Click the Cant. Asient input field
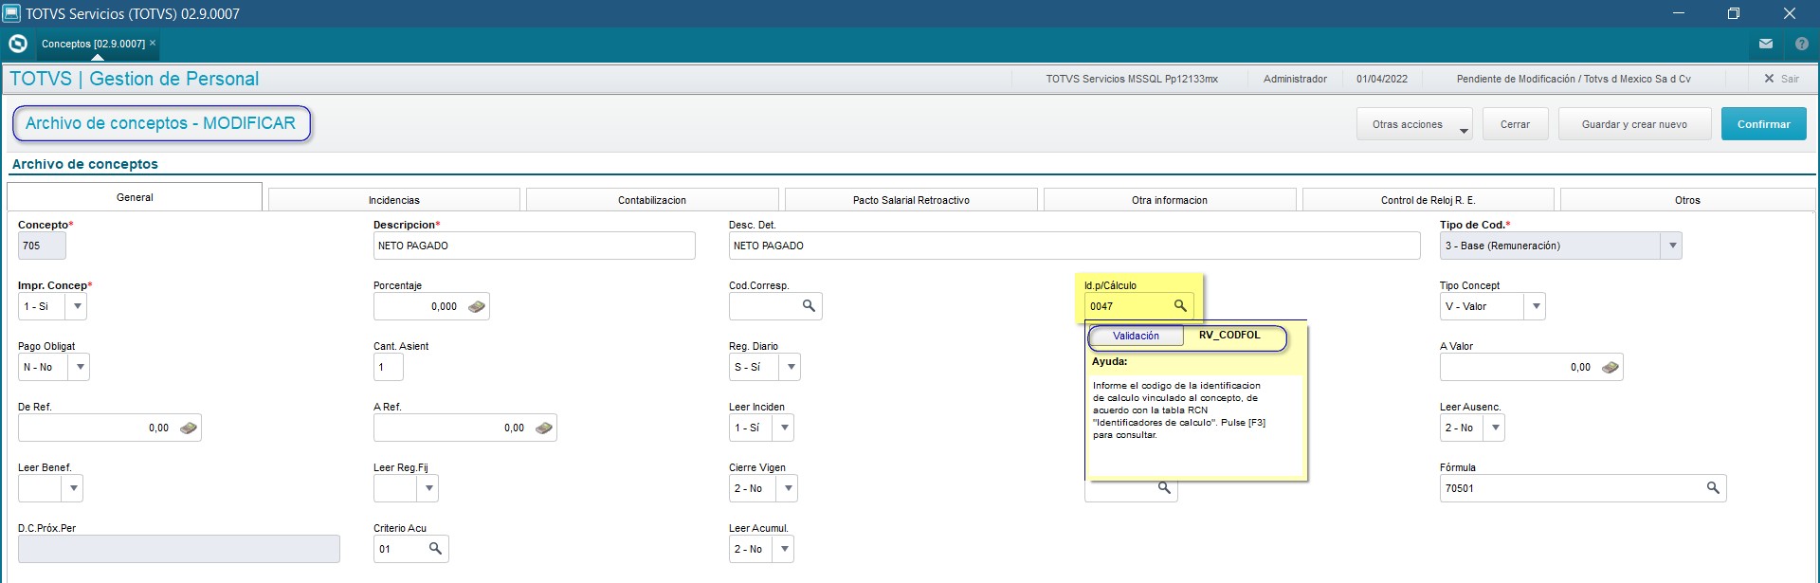The width and height of the screenshot is (1820, 583). pyautogui.click(x=389, y=367)
